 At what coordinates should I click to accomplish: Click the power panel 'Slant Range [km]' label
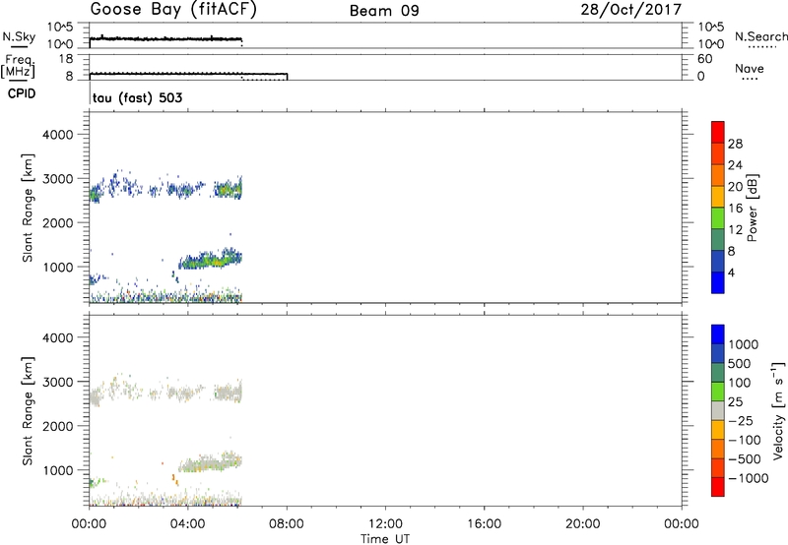[x=28, y=209]
